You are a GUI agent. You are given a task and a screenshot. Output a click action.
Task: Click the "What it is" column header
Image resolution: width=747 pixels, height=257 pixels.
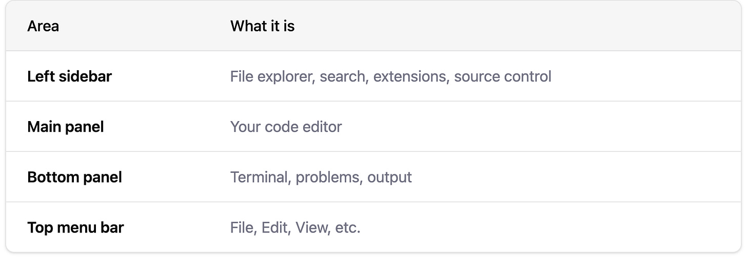tap(262, 26)
